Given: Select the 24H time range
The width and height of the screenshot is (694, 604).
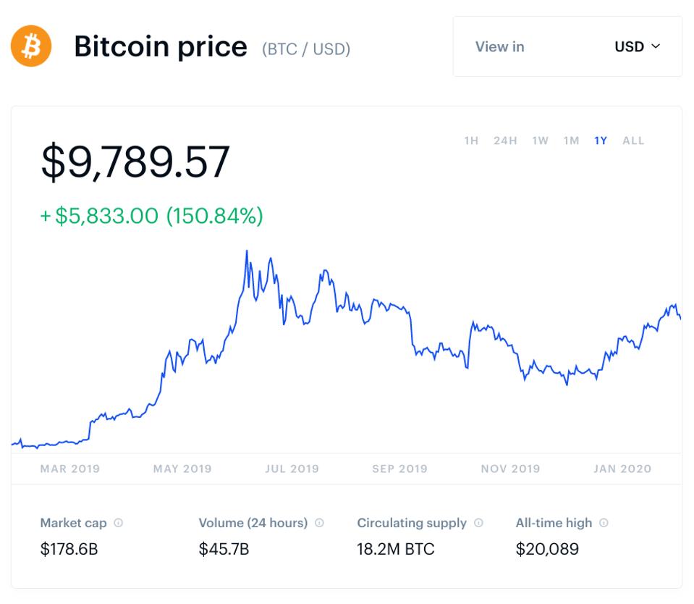Looking at the screenshot, I should pyautogui.click(x=505, y=140).
